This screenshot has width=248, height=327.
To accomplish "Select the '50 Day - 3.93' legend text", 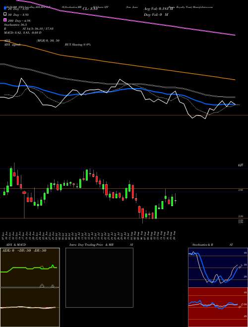I will [x=18, y=14].
